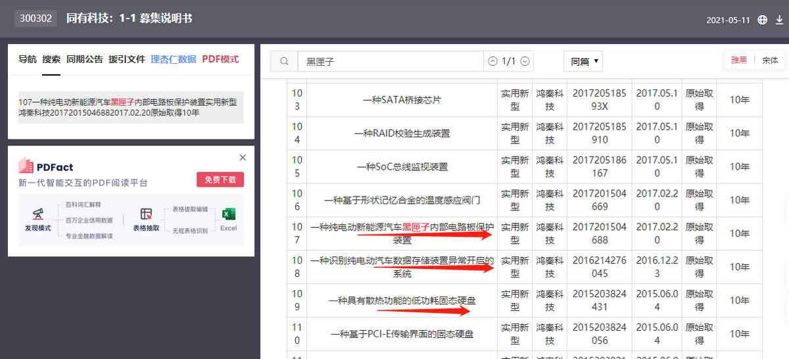Click cell 一种具有散热功能的低功耗固态硬盘
Viewport: 789px width, 359px height.
[402, 300]
